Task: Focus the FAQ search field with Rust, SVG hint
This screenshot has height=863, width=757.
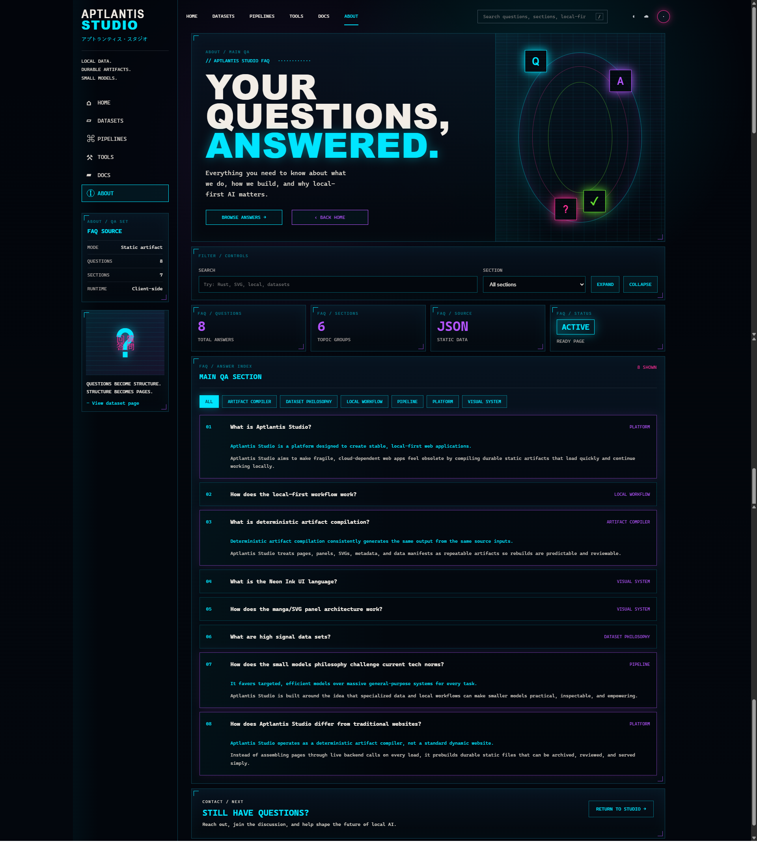Action: tap(337, 284)
